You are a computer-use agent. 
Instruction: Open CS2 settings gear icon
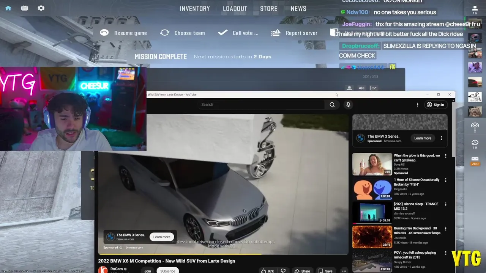[x=41, y=8]
